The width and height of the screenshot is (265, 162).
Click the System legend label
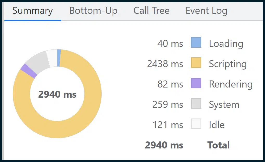click(224, 104)
